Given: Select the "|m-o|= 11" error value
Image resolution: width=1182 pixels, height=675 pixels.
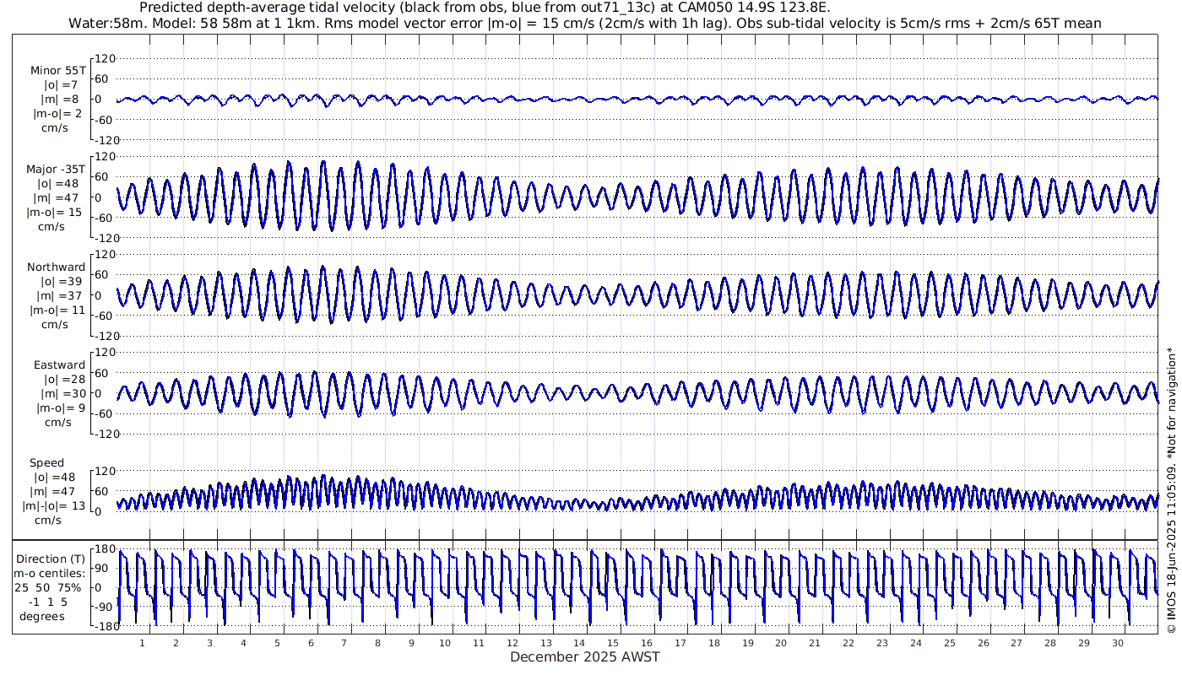Looking at the screenshot, I should point(56,310).
